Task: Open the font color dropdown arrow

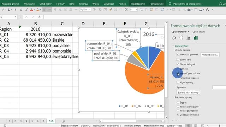Action: 34,10
